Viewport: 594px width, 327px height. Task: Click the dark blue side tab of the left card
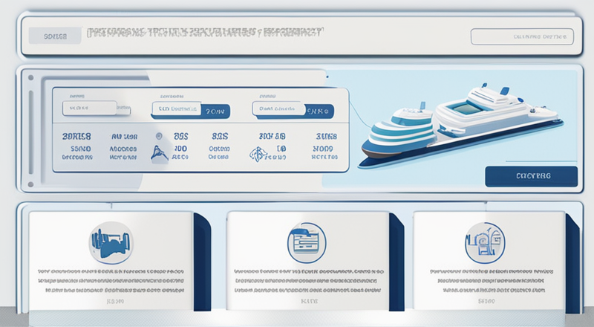point(202,262)
